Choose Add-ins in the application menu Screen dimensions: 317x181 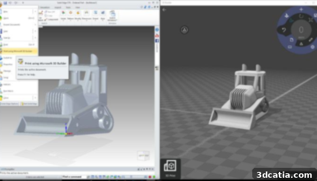click(19, 84)
